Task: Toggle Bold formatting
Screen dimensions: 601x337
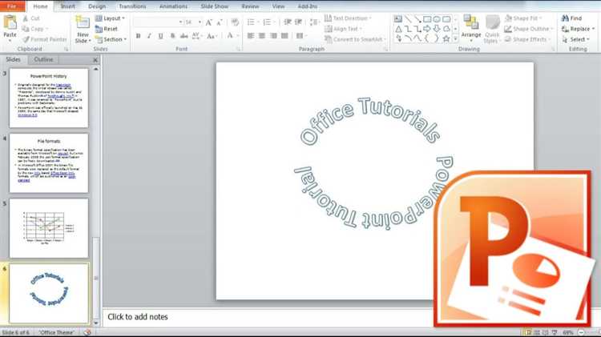Action: click(x=139, y=36)
